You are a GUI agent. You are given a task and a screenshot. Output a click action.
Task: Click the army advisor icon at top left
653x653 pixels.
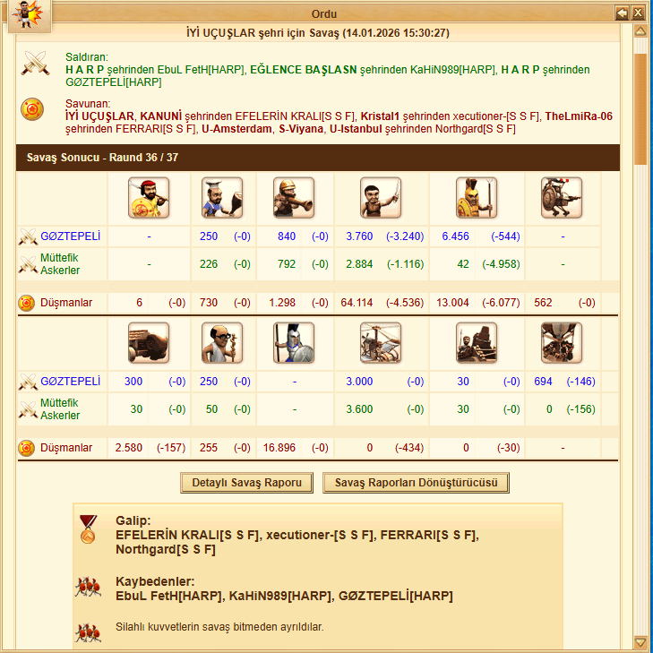[30, 15]
